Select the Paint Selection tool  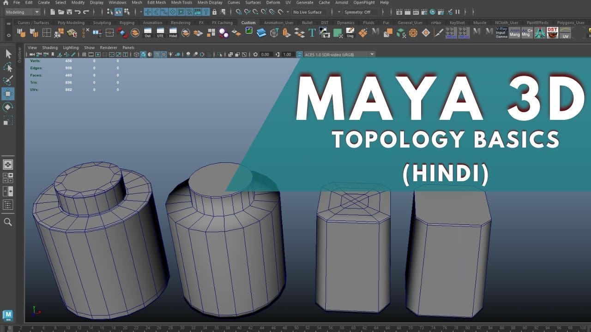point(8,81)
